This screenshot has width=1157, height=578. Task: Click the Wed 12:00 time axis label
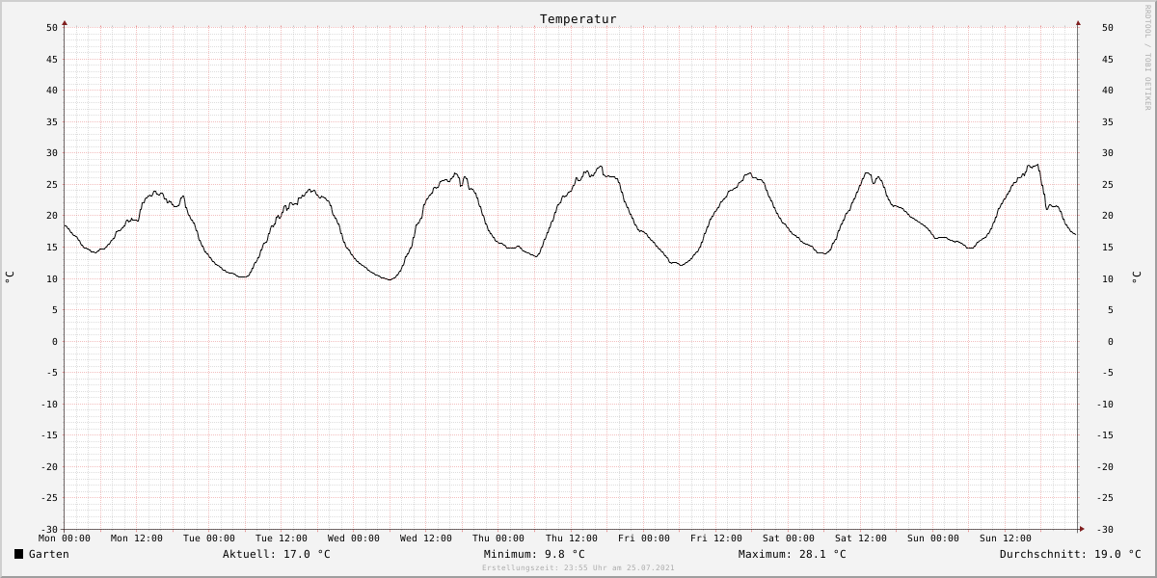click(x=426, y=539)
